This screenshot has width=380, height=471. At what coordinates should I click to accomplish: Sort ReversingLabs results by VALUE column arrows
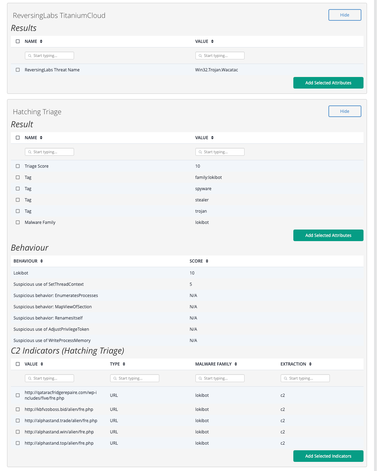212,41
